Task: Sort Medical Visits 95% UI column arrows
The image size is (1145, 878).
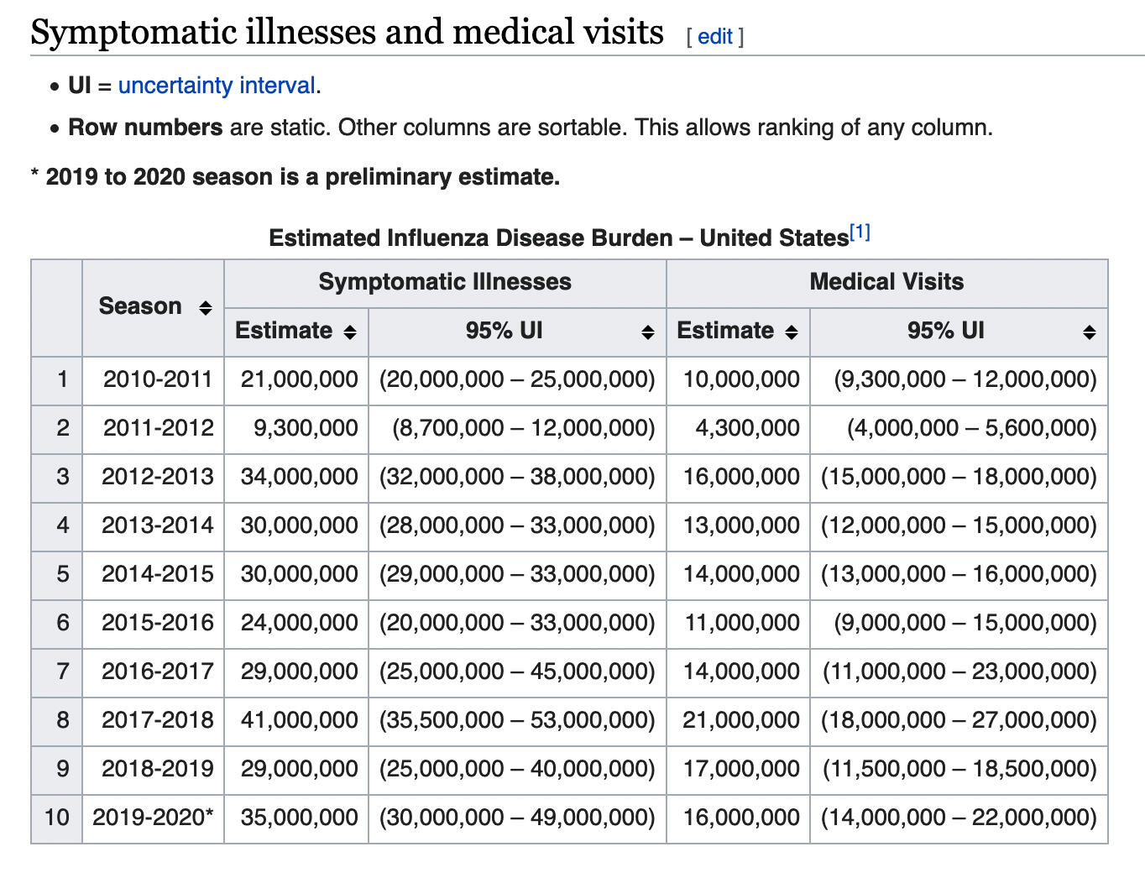Action: [x=1089, y=332]
